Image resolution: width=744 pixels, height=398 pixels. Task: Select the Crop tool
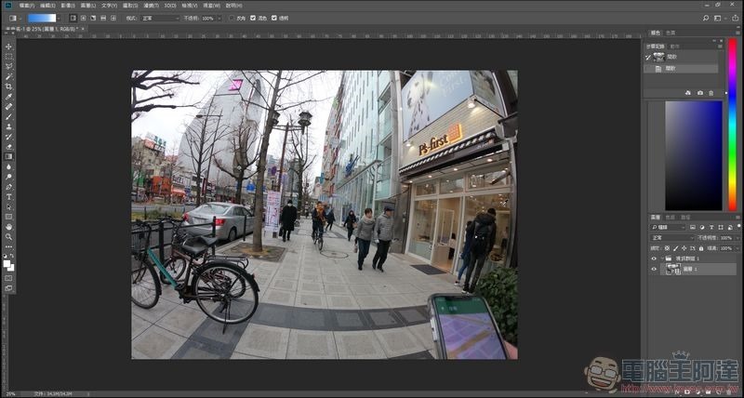click(9, 86)
